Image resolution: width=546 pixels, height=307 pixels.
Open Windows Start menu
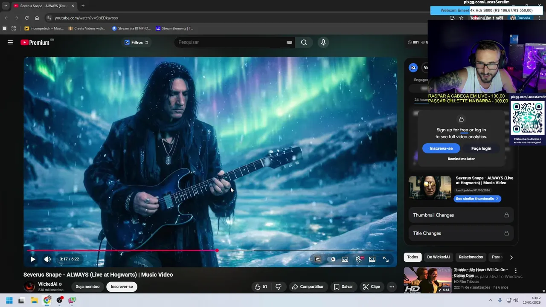click(9, 300)
